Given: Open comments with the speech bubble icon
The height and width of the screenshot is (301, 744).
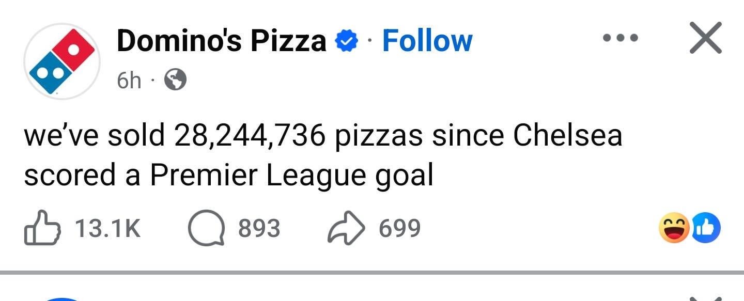Looking at the screenshot, I should (x=206, y=229).
